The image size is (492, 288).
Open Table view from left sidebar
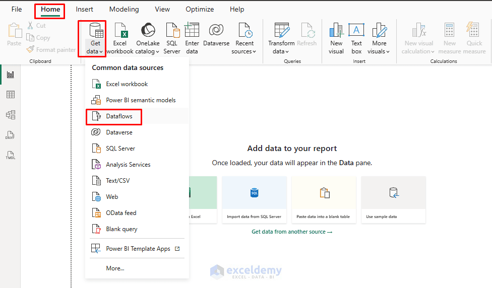(x=11, y=94)
